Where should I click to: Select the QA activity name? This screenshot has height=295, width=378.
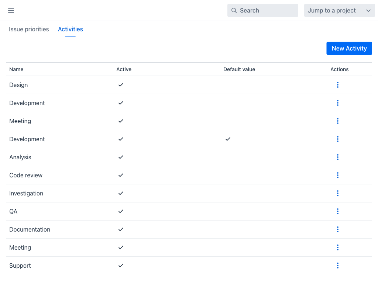(13, 211)
